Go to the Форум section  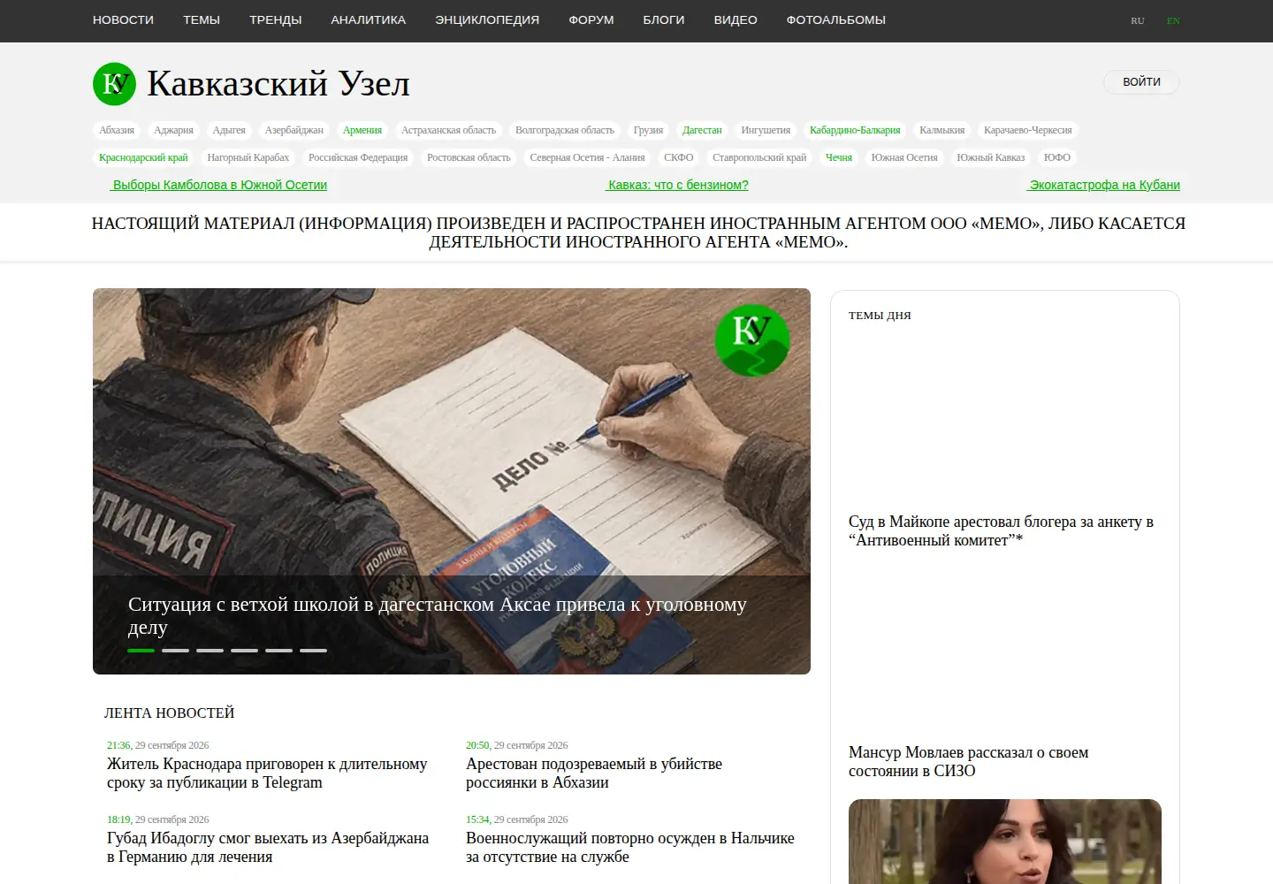point(591,19)
